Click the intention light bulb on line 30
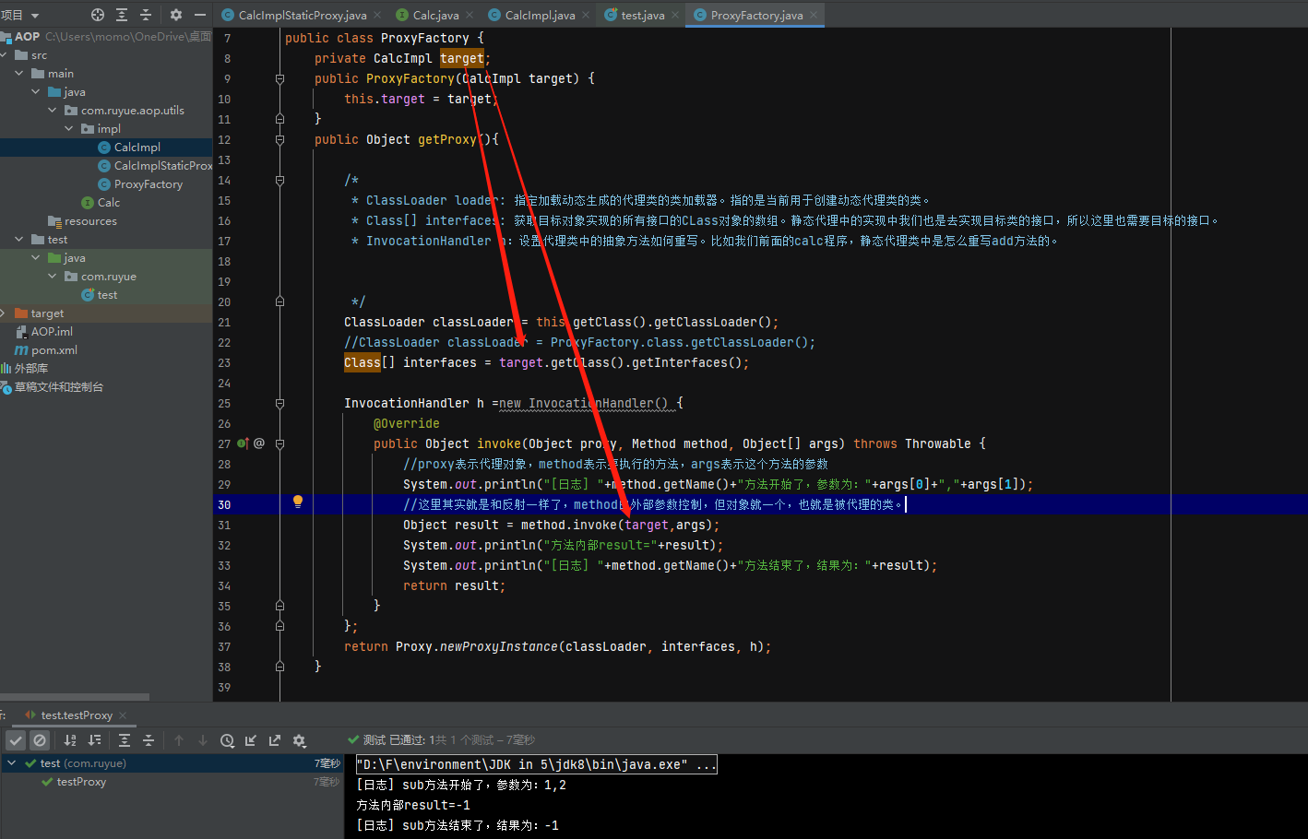 click(298, 502)
